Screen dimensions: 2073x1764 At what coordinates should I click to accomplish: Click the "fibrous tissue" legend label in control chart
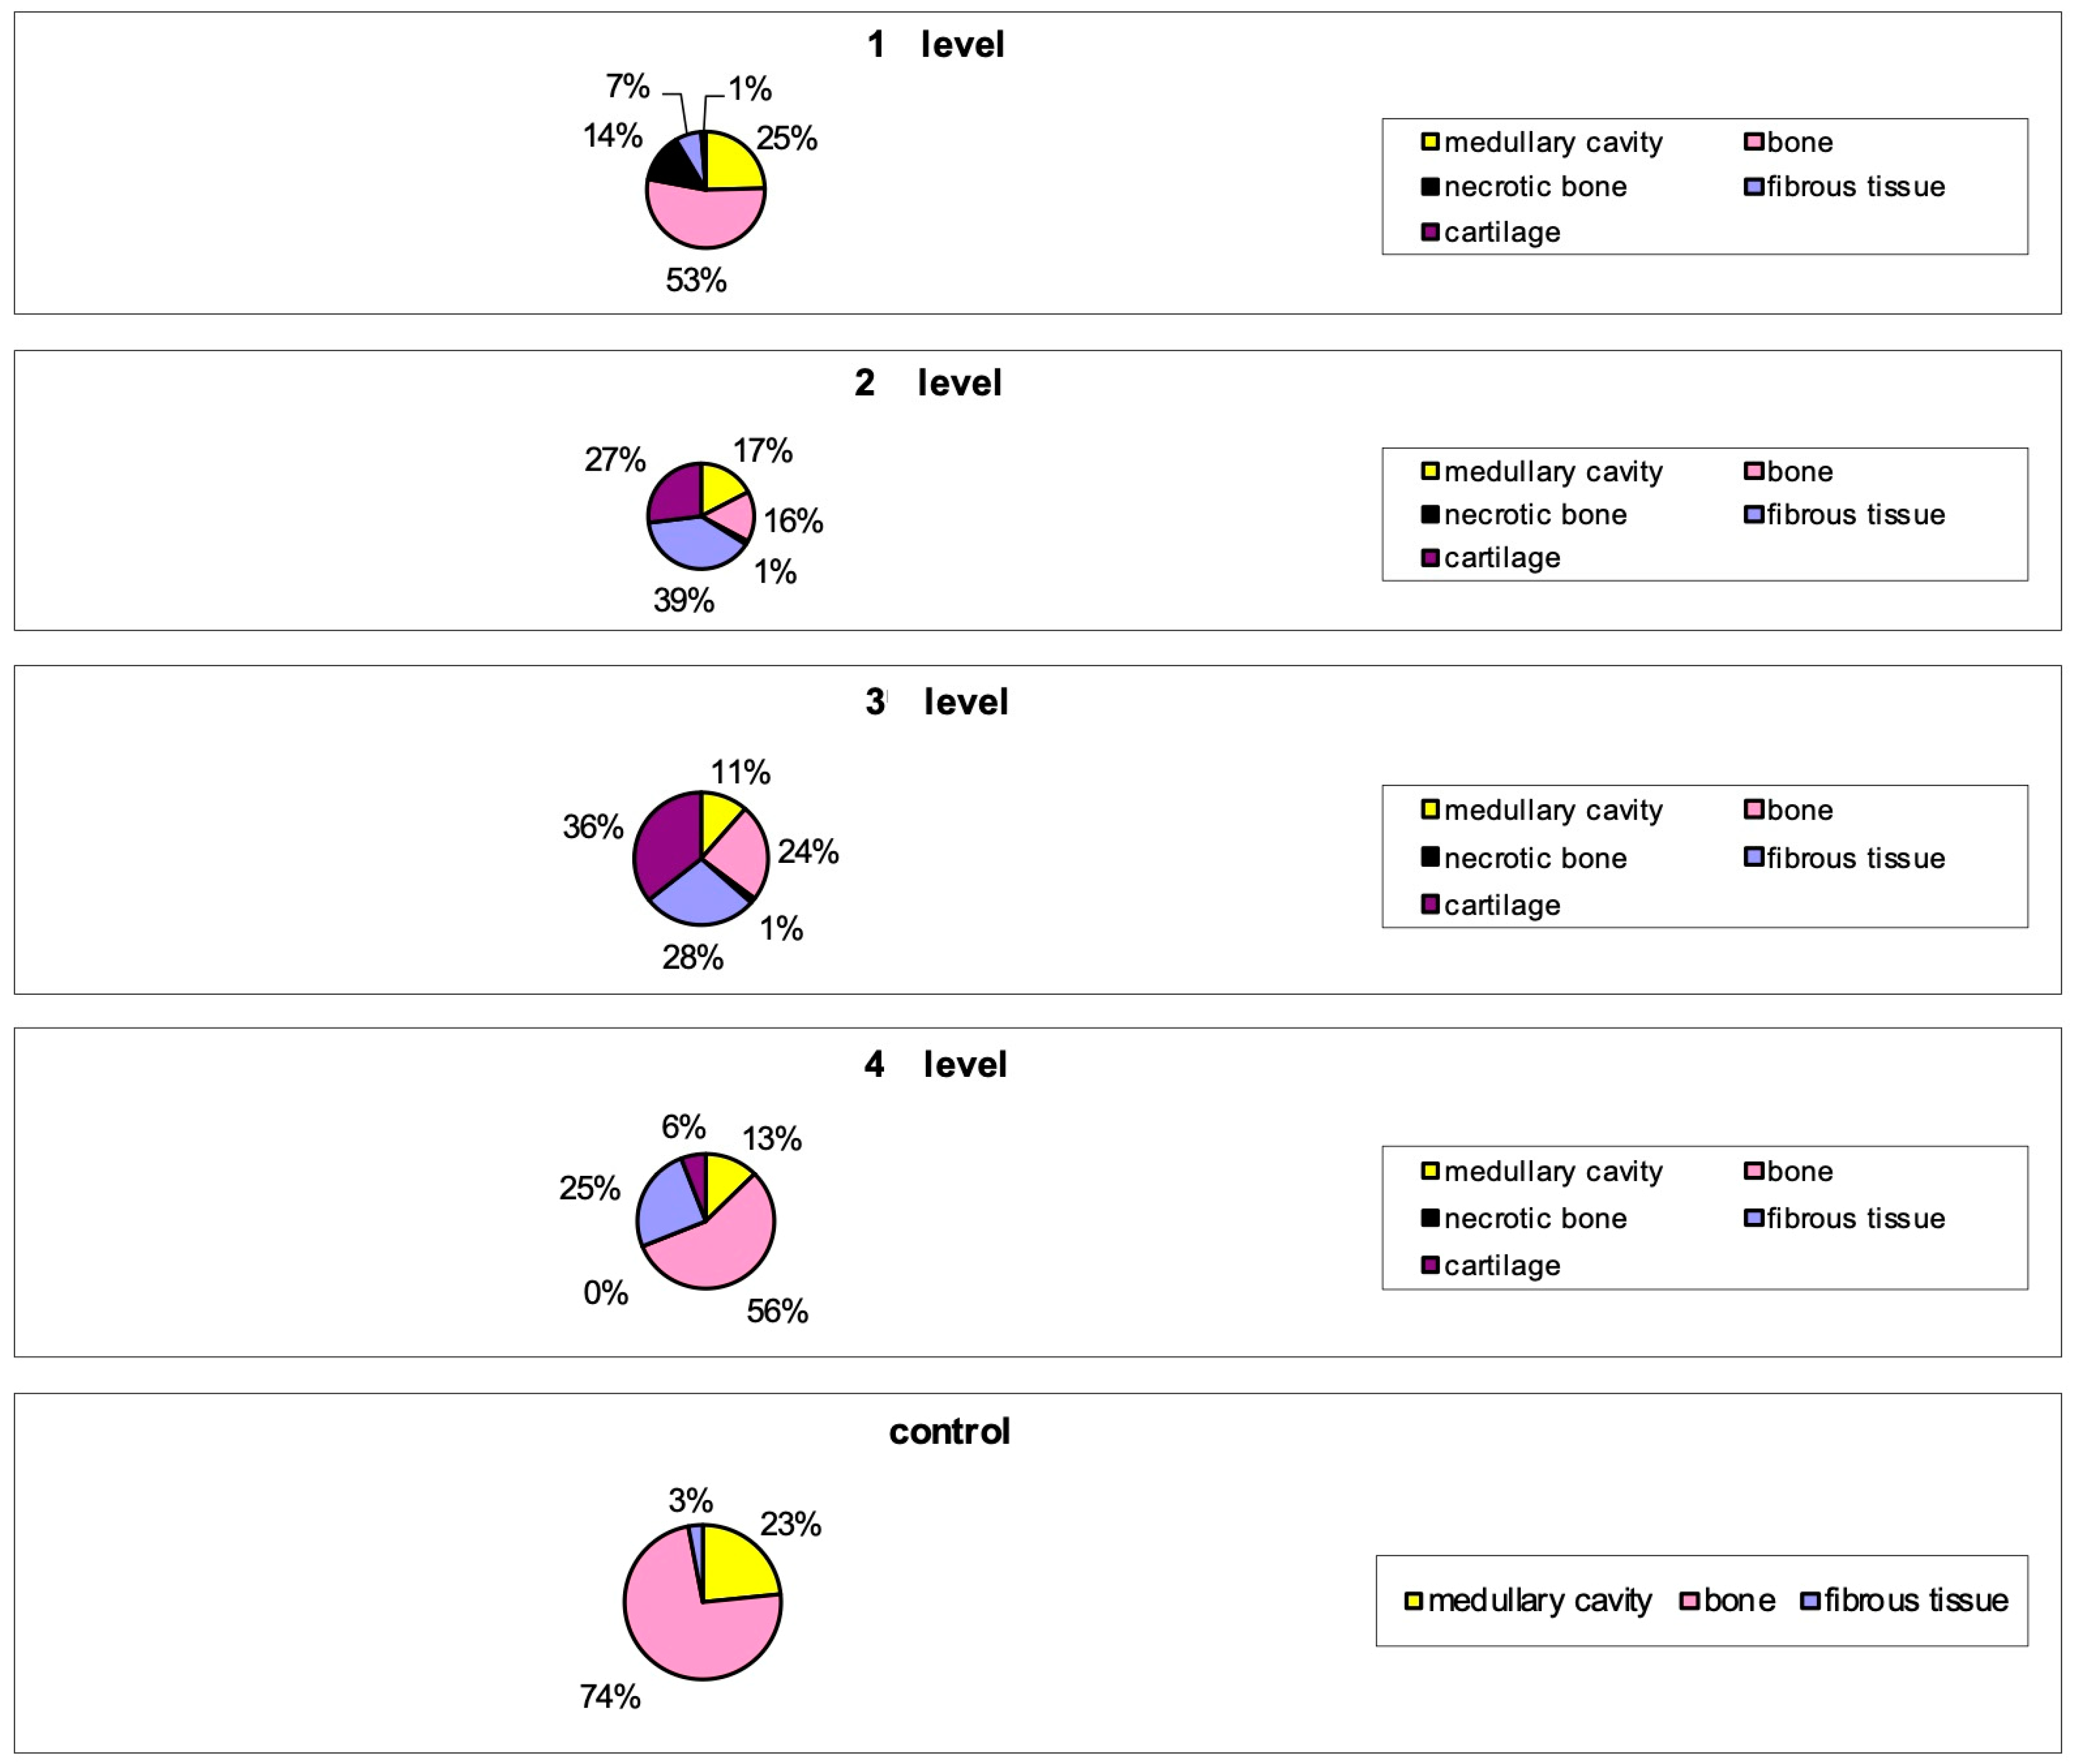pos(1915,1601)
